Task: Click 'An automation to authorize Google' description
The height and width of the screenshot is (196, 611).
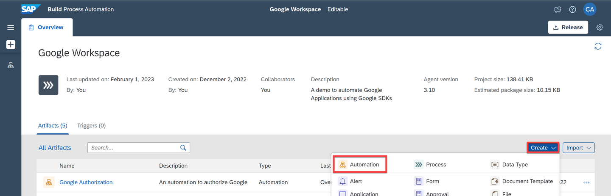Action: pyautogui.click(x=203, y=182)
